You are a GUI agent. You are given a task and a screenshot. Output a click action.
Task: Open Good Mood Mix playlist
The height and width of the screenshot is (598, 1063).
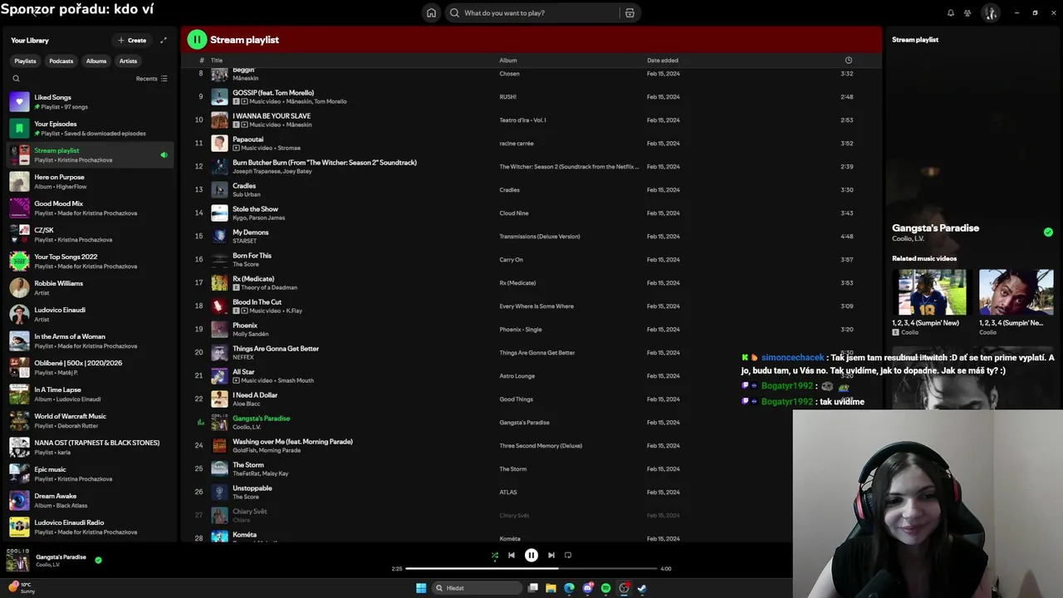click(90, 208)
